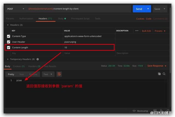Open the Tests tab
175x117 pixels.
point(98,19)
